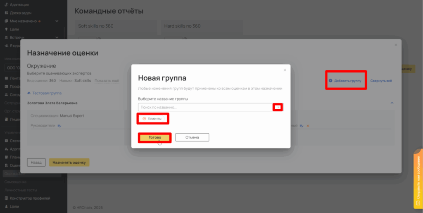Viewport: 423px width, 213px height.
Task: Click the Адаптация icon at sidebar top
Action: click(6, 4)
